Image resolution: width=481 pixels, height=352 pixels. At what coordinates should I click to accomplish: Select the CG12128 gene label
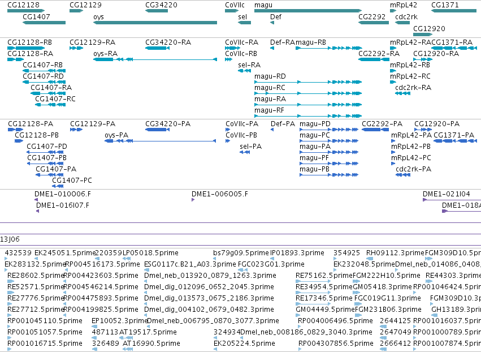pos(23,5)
